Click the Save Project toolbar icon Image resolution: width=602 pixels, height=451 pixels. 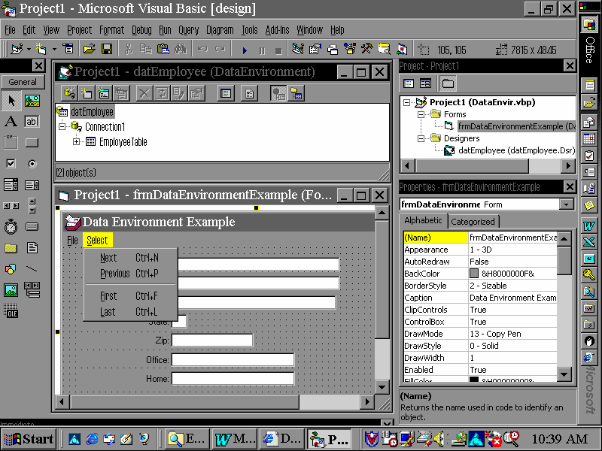[107, 50]
